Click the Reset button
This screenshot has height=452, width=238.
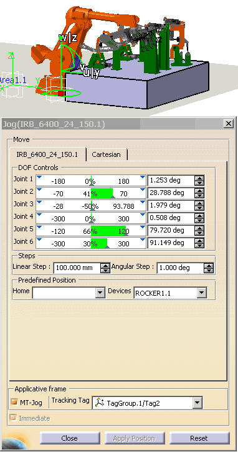199,438
